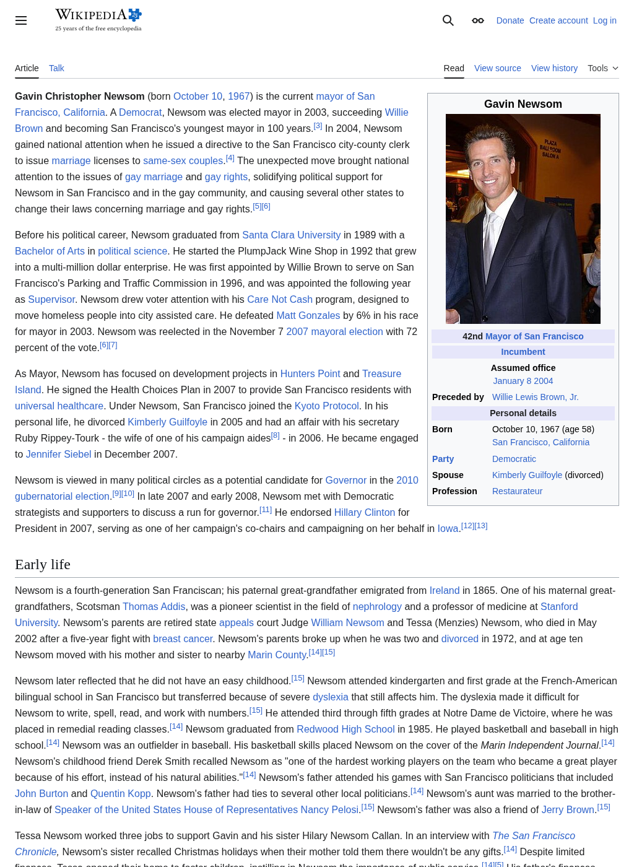Switch to the Talk tab
This screenshot has height=867, width=634.
point(56,68)
